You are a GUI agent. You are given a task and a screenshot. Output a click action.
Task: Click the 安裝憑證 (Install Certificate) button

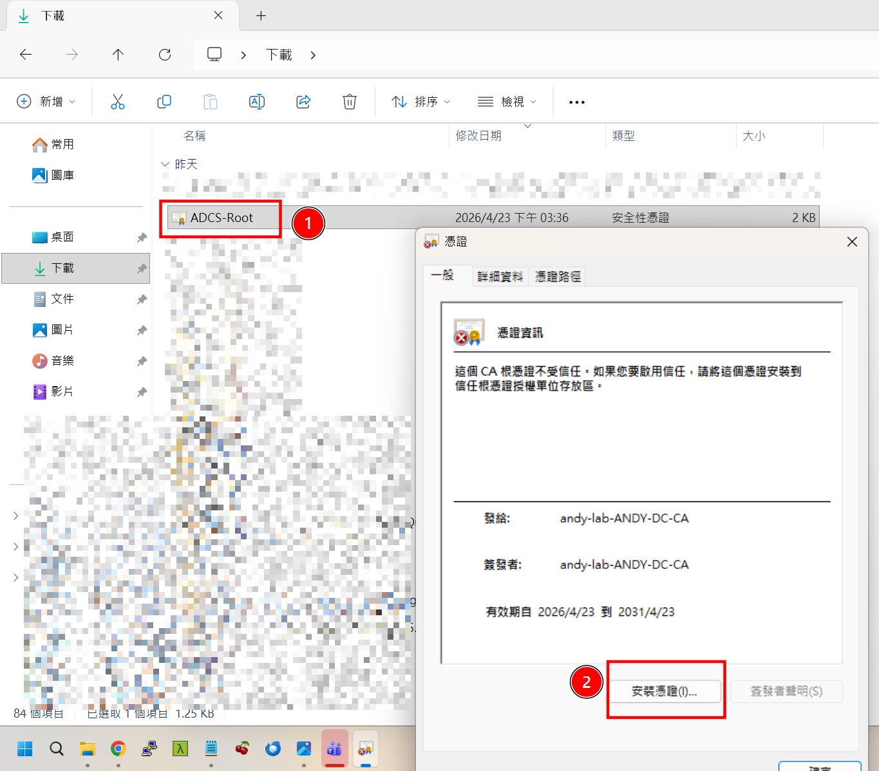point(664,691)
